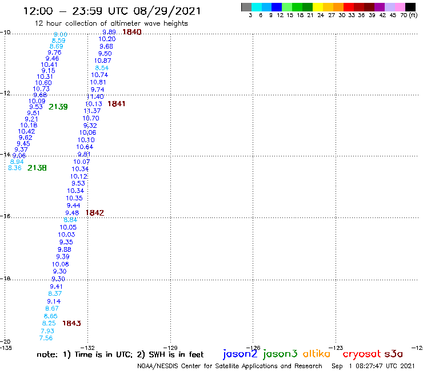Click the wave height value 9.41
Viewport: 423px width, 371px height.
point(56,287)
